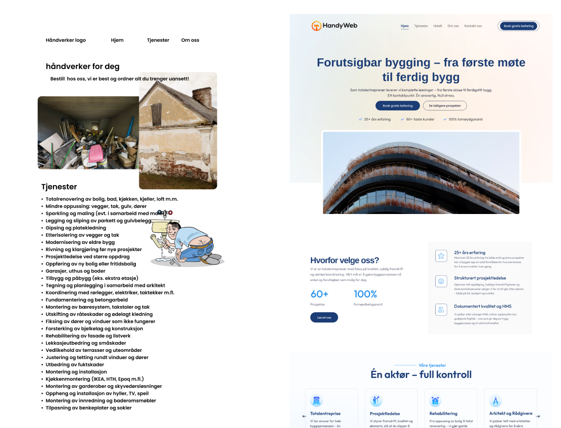
Task: Open Kontakt oss in the HandyWeb navigation
Action: (x=473, y=26)
